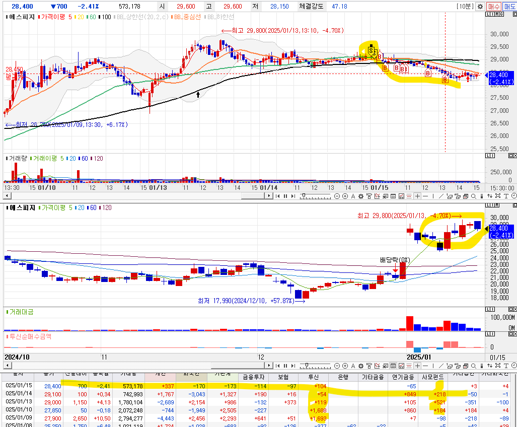Click 거래대금 legend label in daily panel

pos(22,312)
